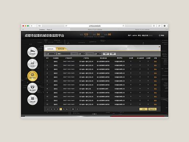Show all tabs with the tab overview icon
Image resolution: width=189 pixels, height=142 pixels.
coord(159,26)
